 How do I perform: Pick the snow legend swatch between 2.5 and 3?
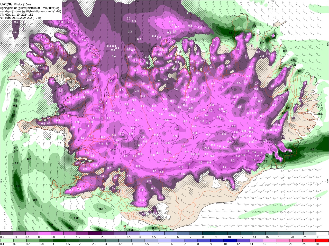107,233
